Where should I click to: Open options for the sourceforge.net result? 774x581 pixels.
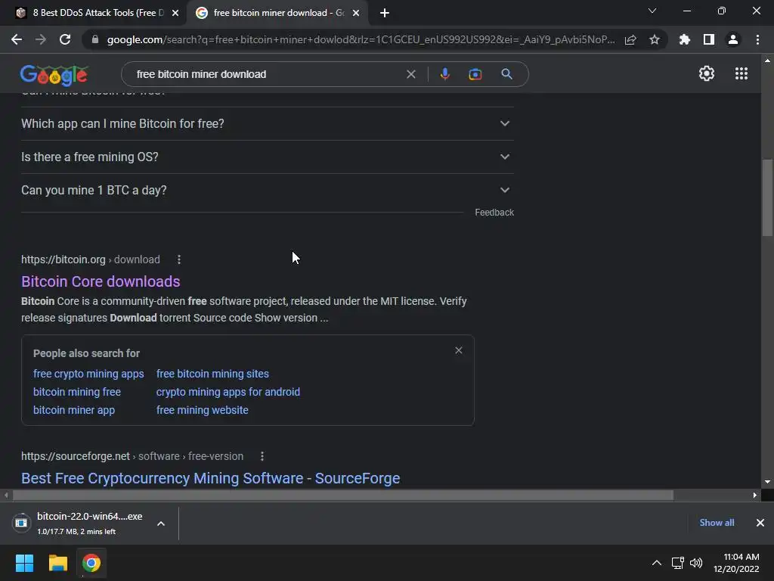pos(262,456)
